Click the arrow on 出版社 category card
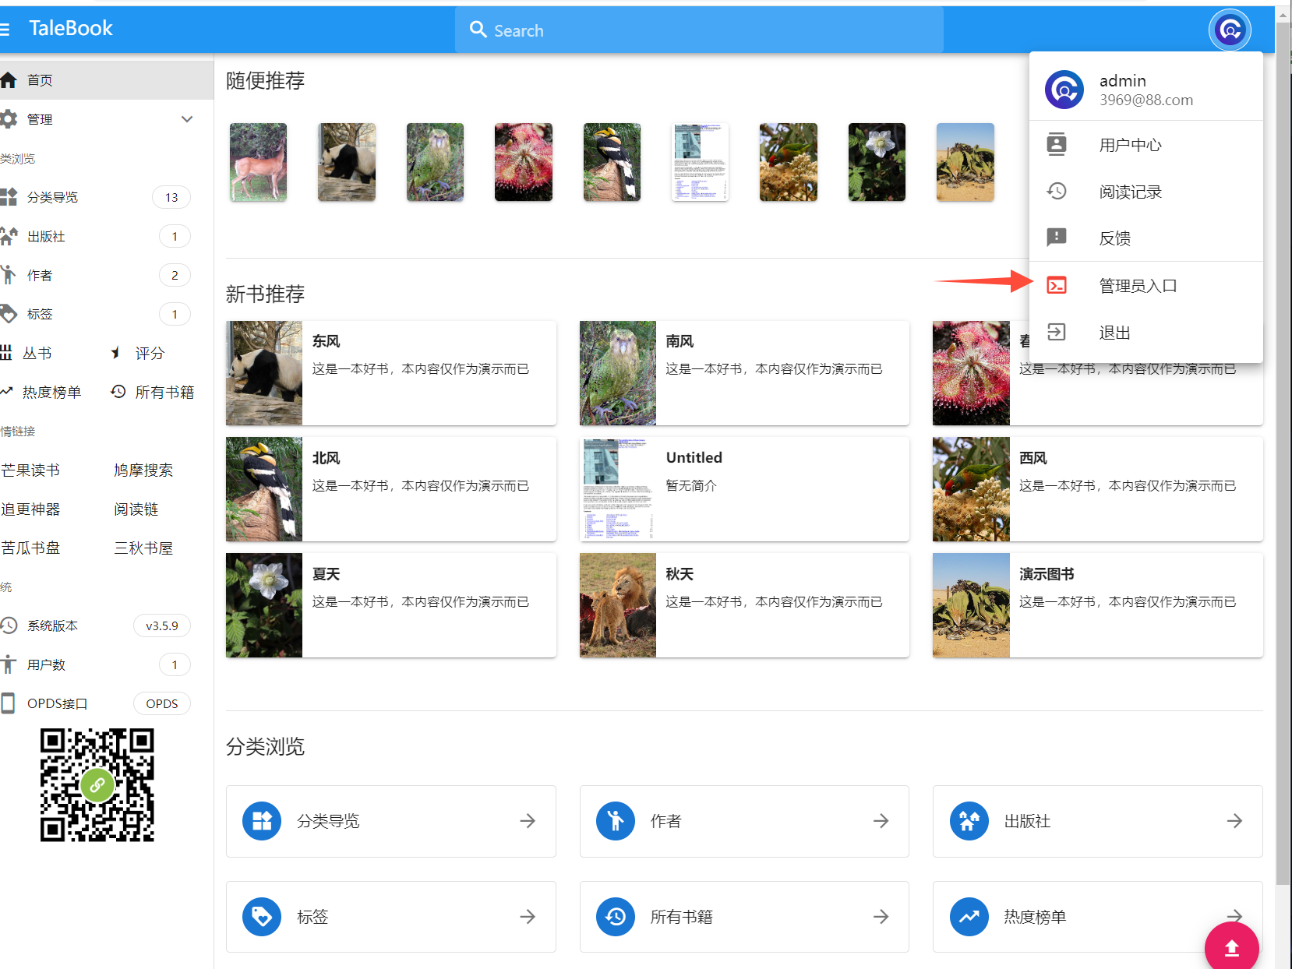Image resolution: width=1292 pixels, height=969 pixels. (1234, 821)
